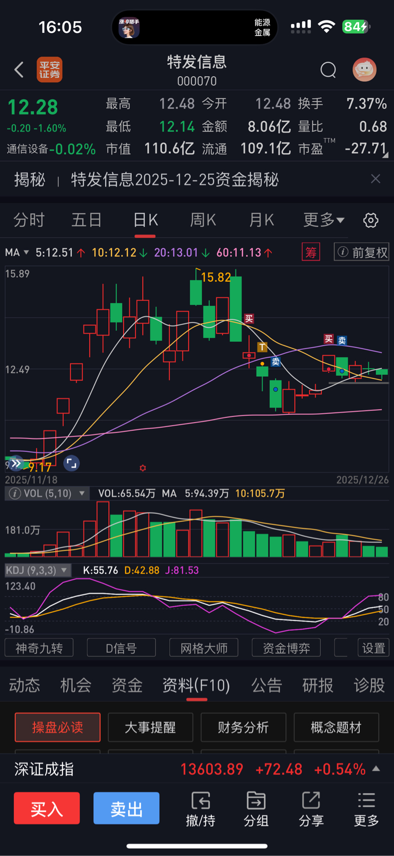
Task: Expand the 更多 chart period dropdown
Action: pos(324,220)
